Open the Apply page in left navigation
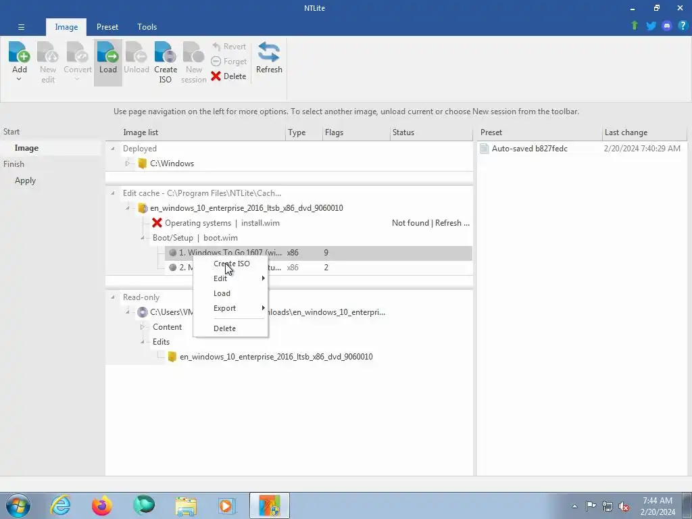This screenshot has height=519, width=692. coord(25,180)
